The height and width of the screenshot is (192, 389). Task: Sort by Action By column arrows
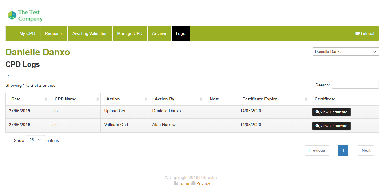pos(201,99)
